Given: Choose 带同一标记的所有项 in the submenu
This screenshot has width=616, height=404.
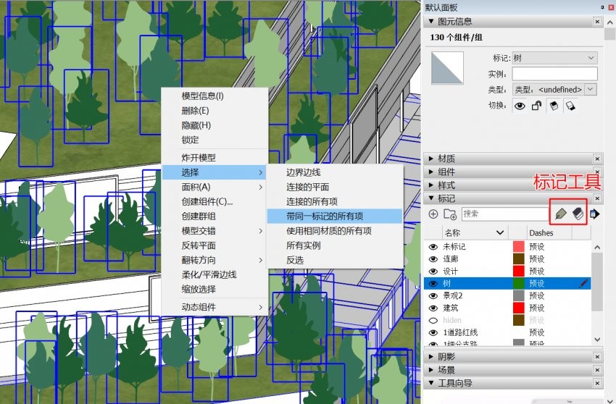Looking at the screenshot, I should [325, 216].
